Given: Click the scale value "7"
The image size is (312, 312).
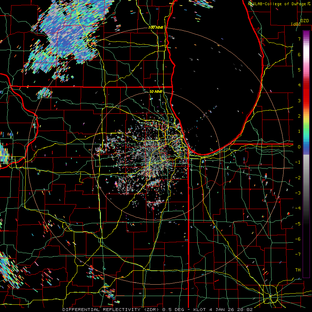Looking at the screenshot, I should coord(299,39).
